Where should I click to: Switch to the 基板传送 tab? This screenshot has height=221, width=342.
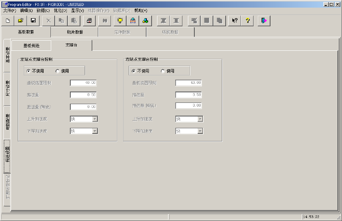[x=31, y=45]
